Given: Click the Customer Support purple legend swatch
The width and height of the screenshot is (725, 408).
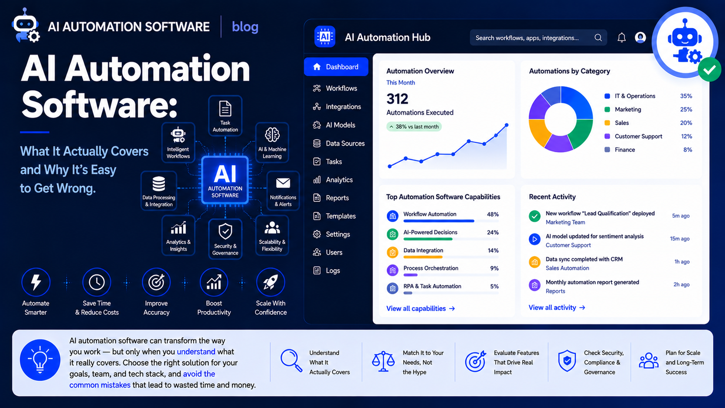Looking at the screenshot, I should tap(607, 136).
